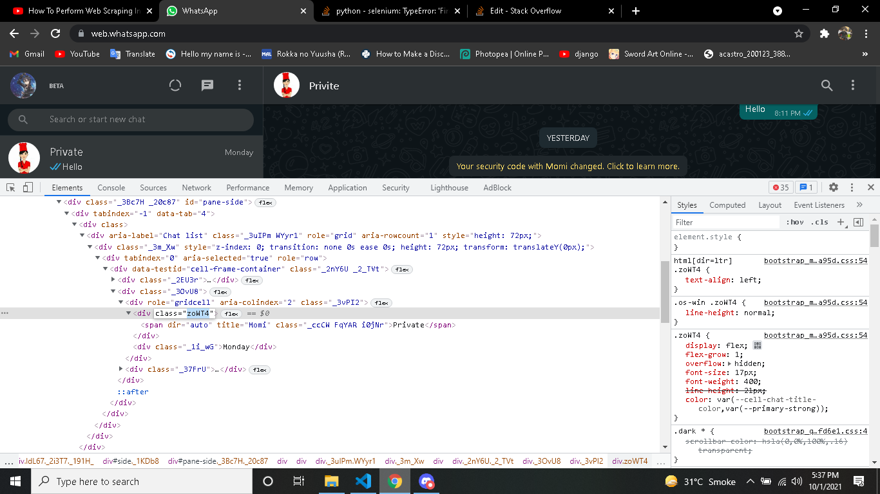Switch to Console tab
Screen dimensions: 880x494
tap(111, 188)
